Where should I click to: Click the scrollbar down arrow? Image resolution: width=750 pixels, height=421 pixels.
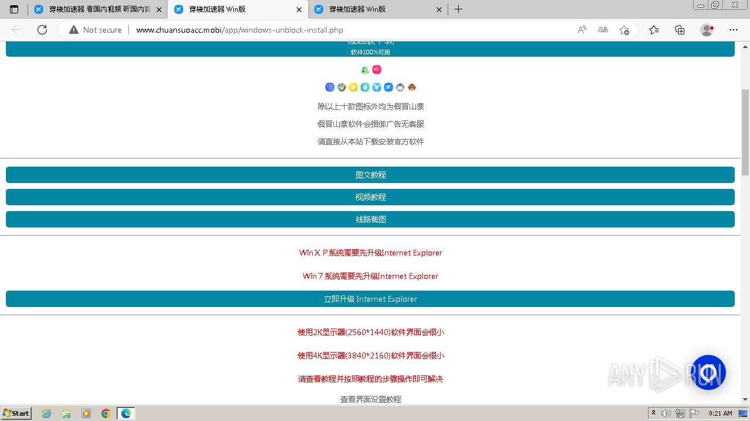coord(745,399)
